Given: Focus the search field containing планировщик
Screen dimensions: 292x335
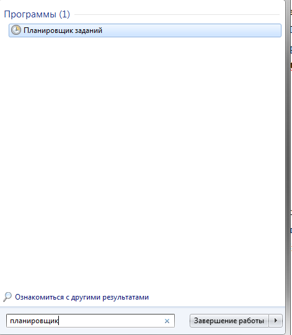Looking at the screenshot, I should [x=91, y=321].
